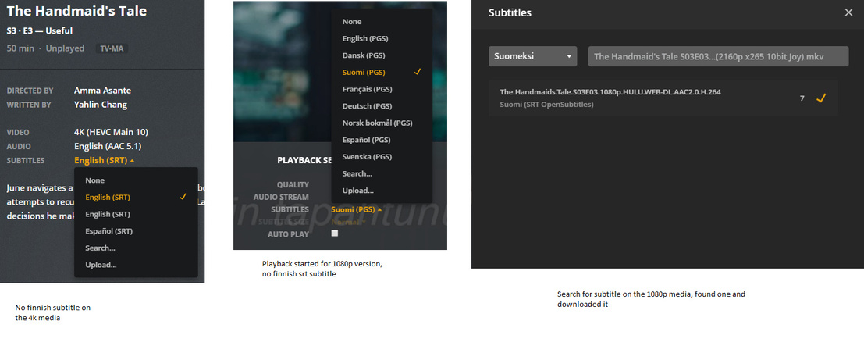This screenshot has width=864, height=353.
Task: Select Deutsch (PGS) subtitle
Action: click(382, 106)
